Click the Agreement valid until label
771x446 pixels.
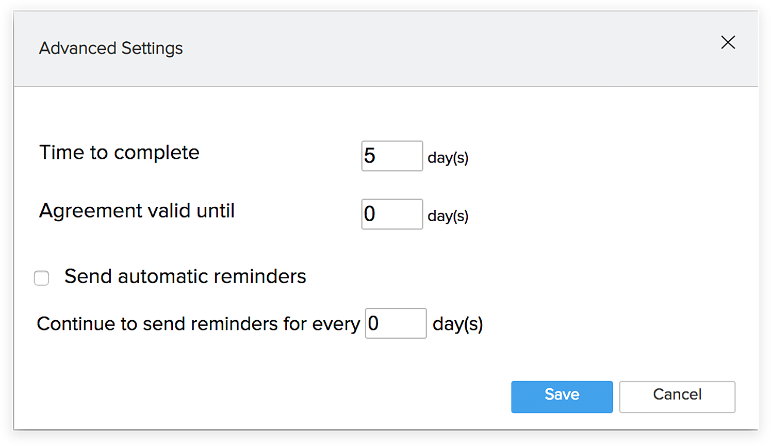click(x=137, y=211)
